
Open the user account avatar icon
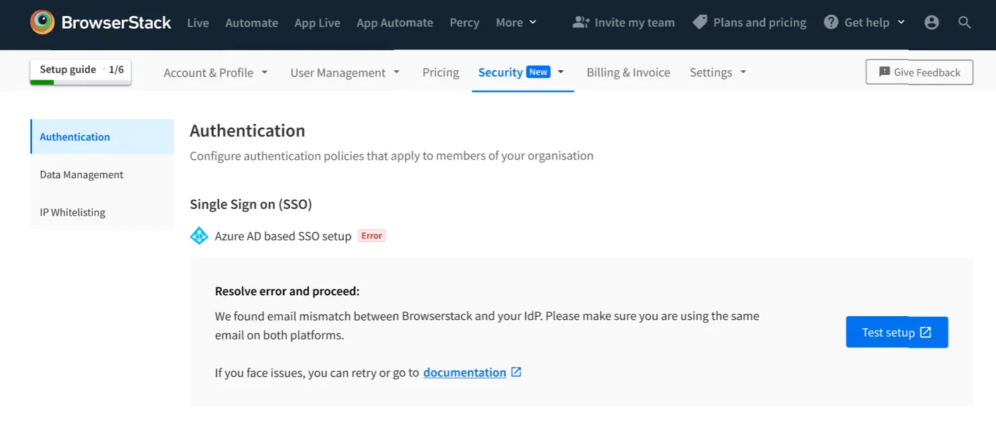(x=932, y=23)
